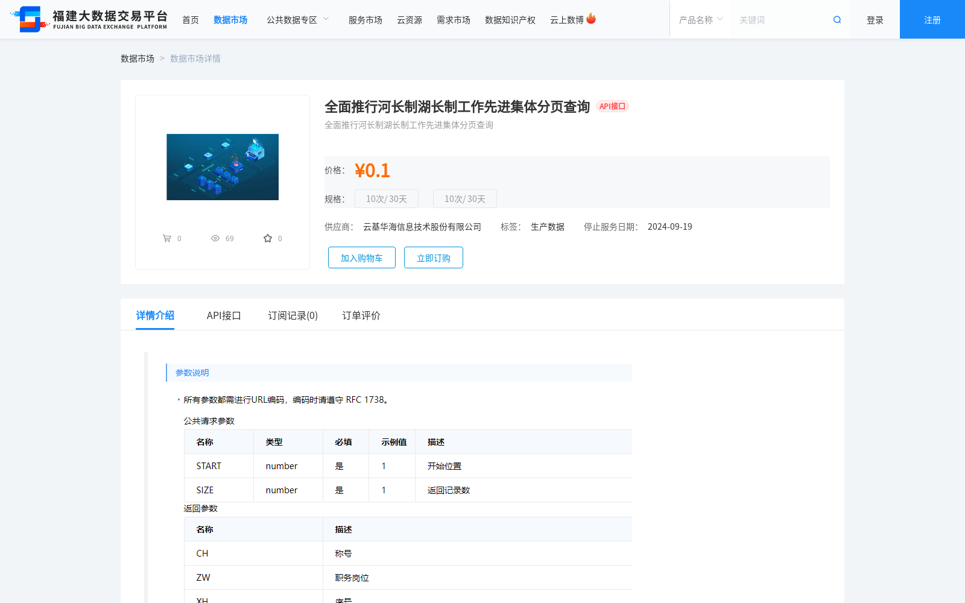Click the supplier name 云基华海信息技术股份有限公司
This screenshot has height=603, width=965.
(422, 227)
